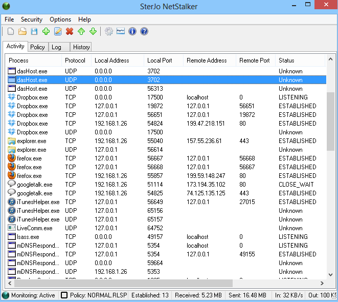Screen dimensions: 338x302
Task: Open the Security menu
Action: [32, 19]
